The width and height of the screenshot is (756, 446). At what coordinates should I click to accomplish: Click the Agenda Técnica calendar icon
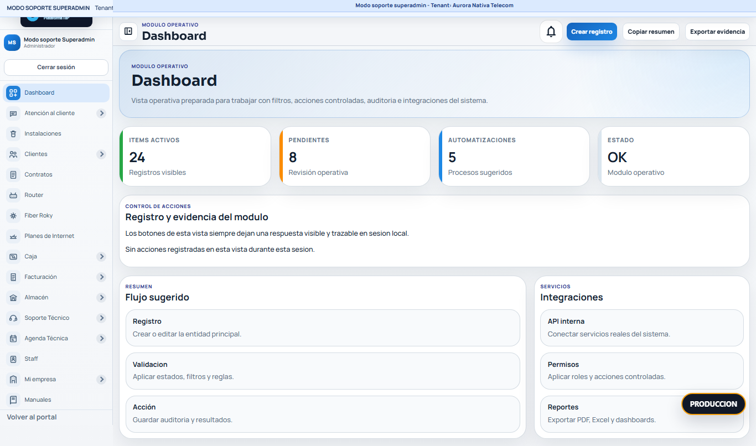pyautogui.click(x=13, y=339)
